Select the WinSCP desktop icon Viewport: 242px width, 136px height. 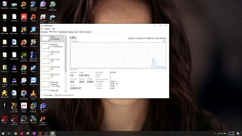point(33,119)
